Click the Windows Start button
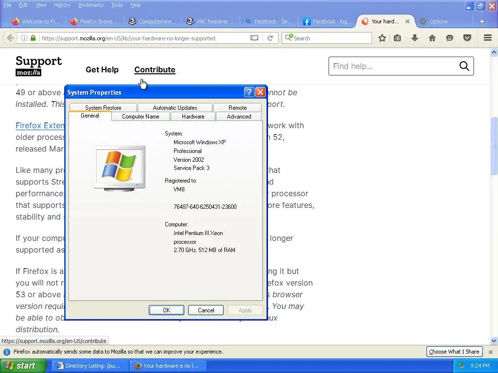498x373 pixels. pos(23,366)
